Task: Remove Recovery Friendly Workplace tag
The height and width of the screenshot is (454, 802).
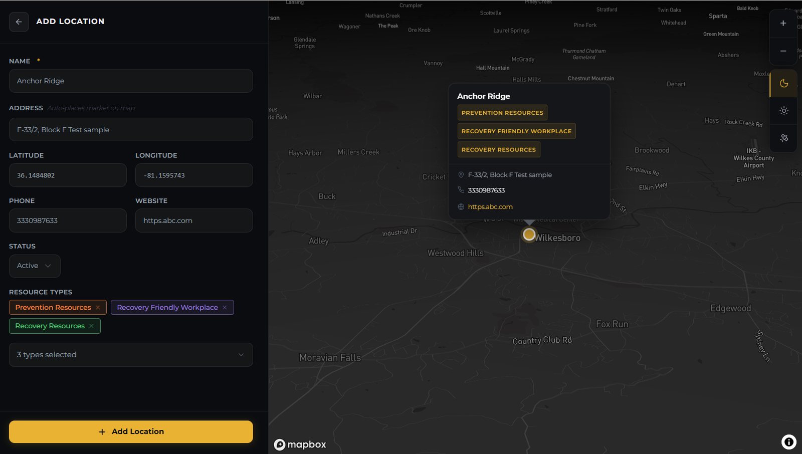Action: click(225, 308)
